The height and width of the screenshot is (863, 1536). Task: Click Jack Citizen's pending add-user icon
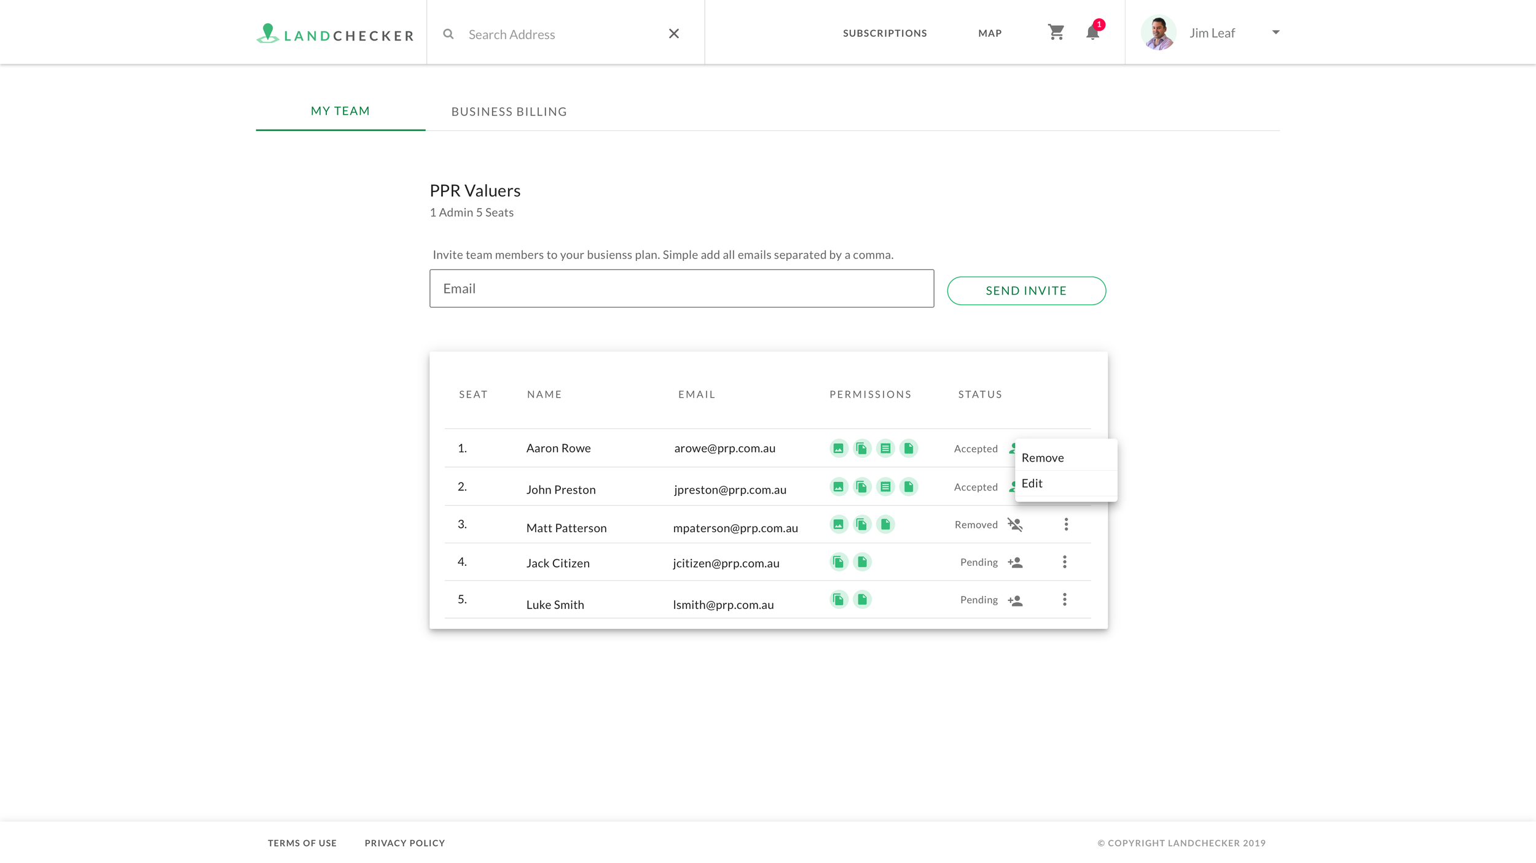[1015, 563]
